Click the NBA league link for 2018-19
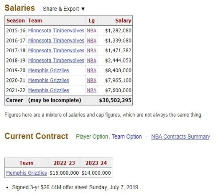The width and height of the screenshot is (222, 195). [91, 60]
